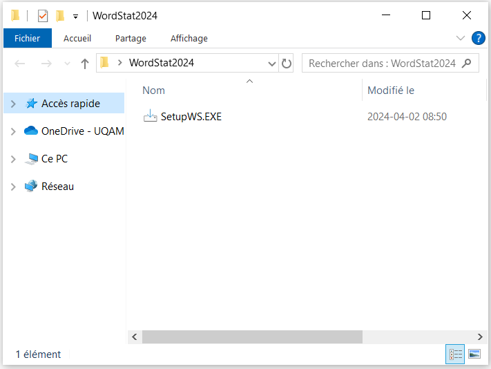
Task: Navigate up one folder with the up arrow
Action: [x=85, y=64]
